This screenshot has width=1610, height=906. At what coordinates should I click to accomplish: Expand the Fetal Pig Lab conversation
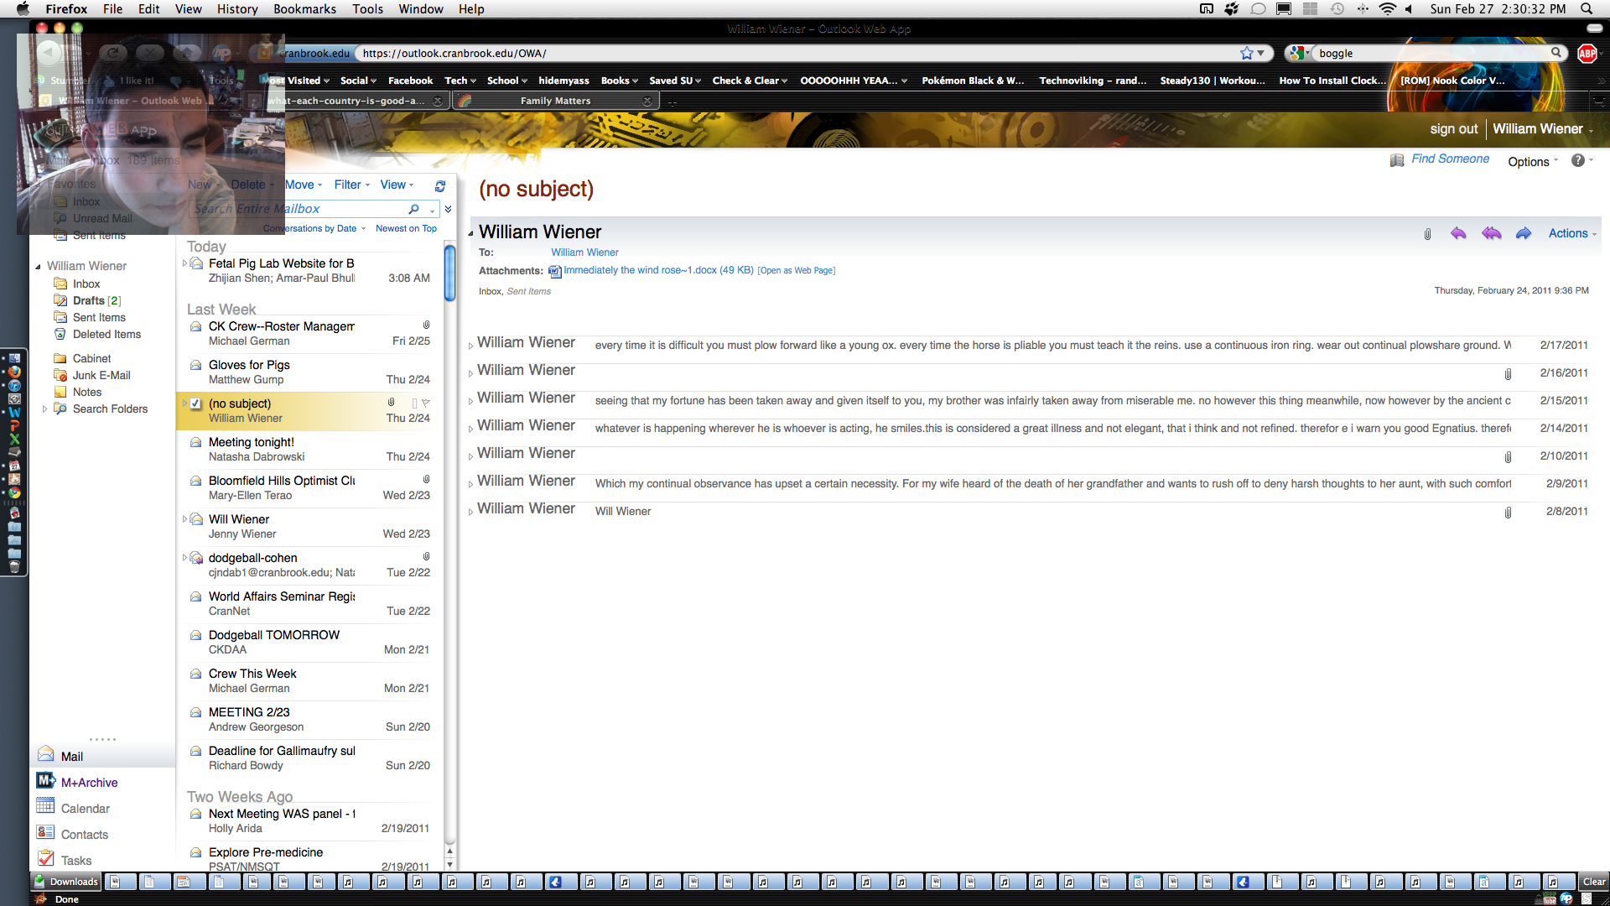click(x=184, y=263)
